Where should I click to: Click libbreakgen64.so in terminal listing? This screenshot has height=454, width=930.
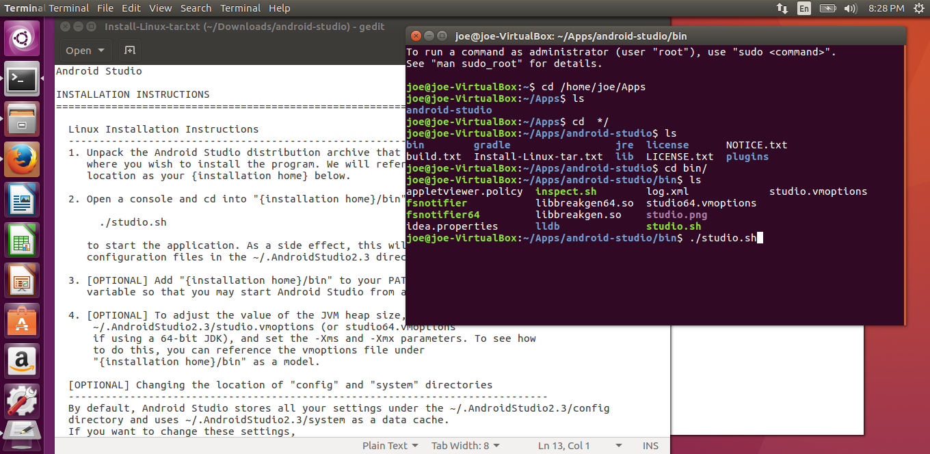[585, 203]
